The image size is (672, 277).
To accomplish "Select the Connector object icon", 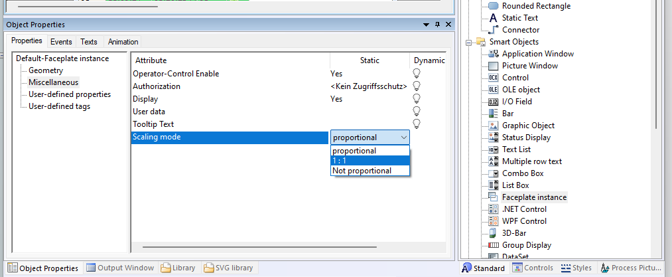I will tap(494, 30).
